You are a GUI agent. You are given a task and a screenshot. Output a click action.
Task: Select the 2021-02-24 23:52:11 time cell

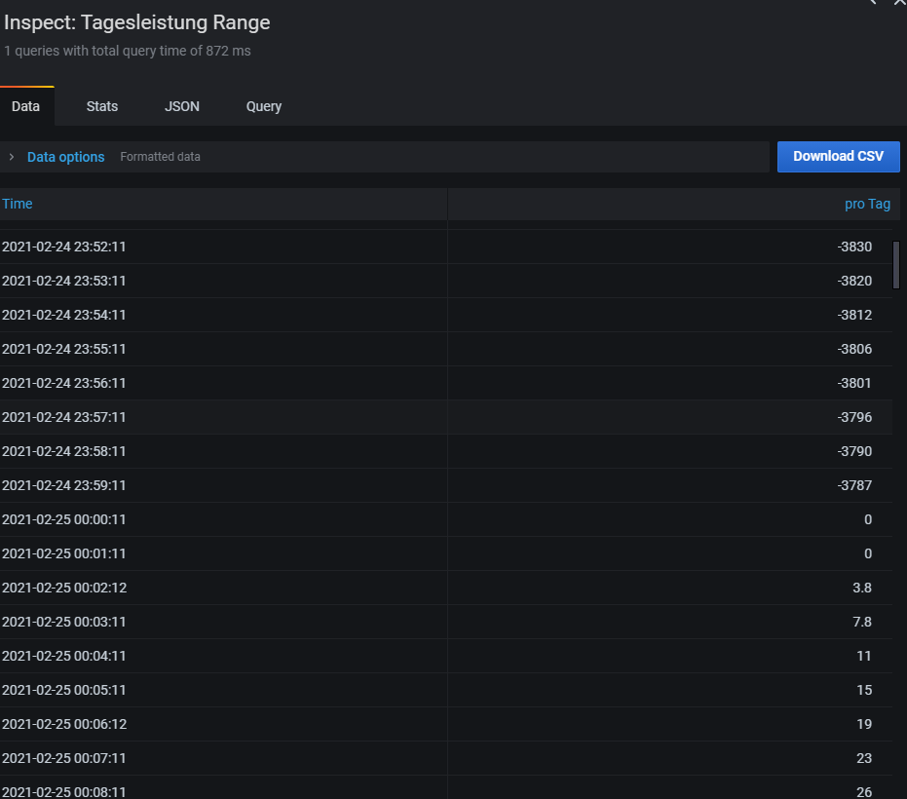[64, 247]
